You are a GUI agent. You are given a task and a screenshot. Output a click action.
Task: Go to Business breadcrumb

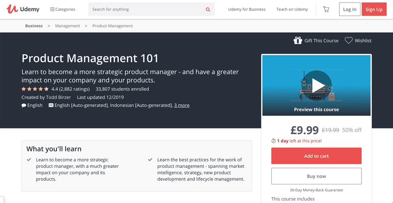(34, 26)
